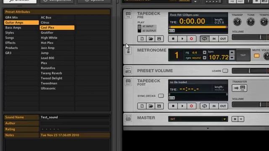Select Bass Amps attribute
The image size is (269, 151).
(21, 28)
